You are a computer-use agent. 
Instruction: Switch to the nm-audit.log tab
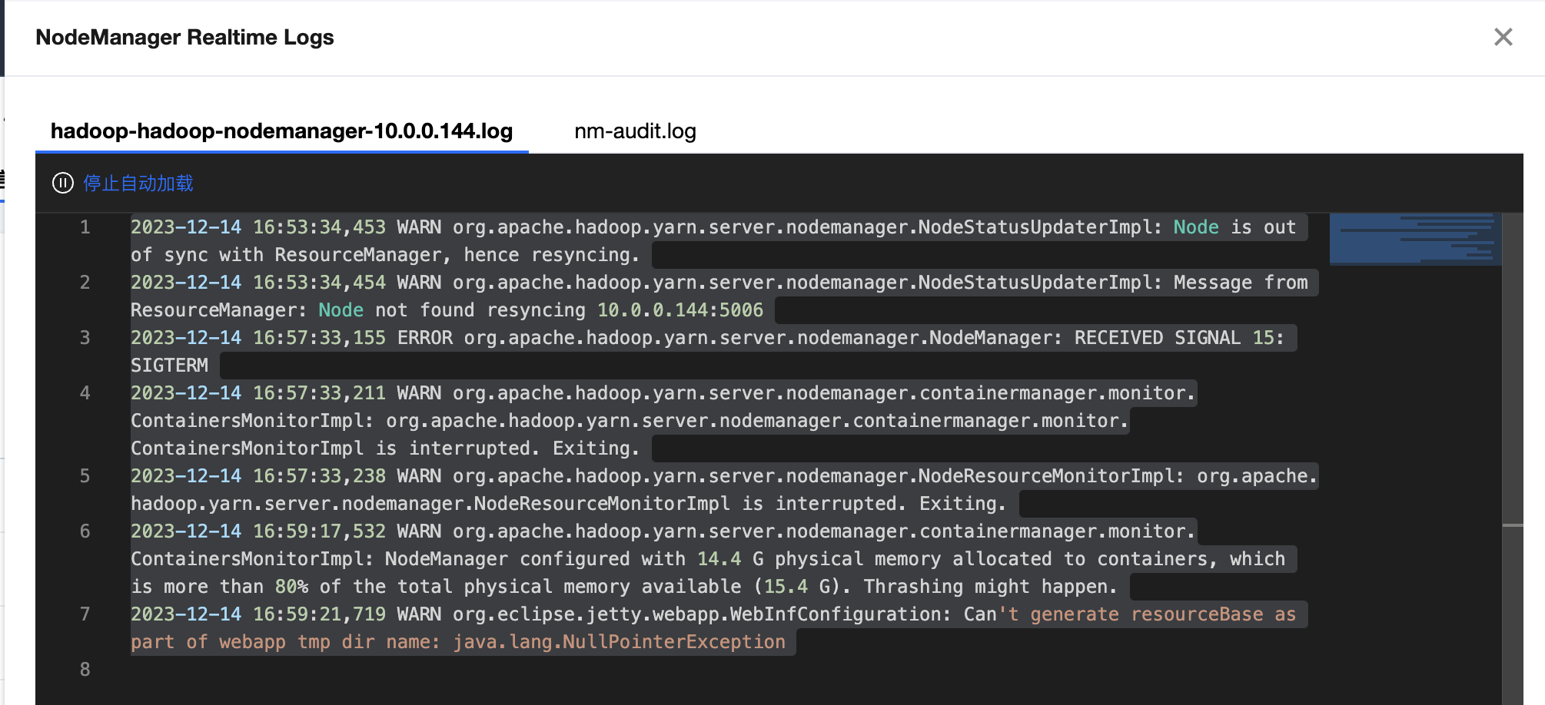click(635, 131)
